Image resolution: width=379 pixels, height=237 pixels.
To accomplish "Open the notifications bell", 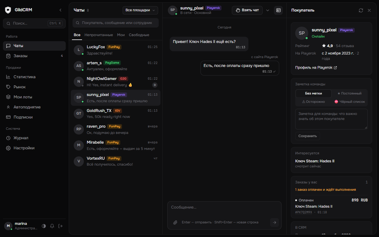I will [x=52, y=226].
